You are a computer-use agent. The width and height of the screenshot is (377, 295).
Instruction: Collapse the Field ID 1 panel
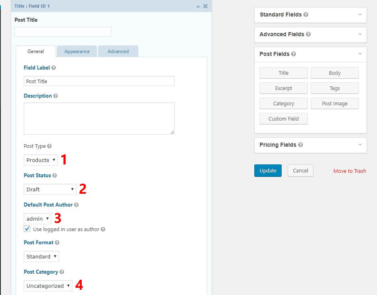tap(197, 6)
